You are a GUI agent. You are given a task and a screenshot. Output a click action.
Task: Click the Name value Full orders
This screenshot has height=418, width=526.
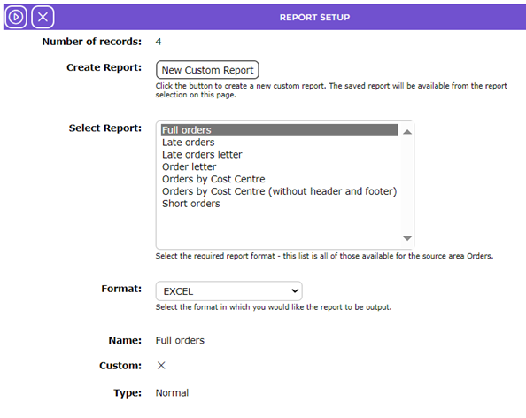(180, 340)
